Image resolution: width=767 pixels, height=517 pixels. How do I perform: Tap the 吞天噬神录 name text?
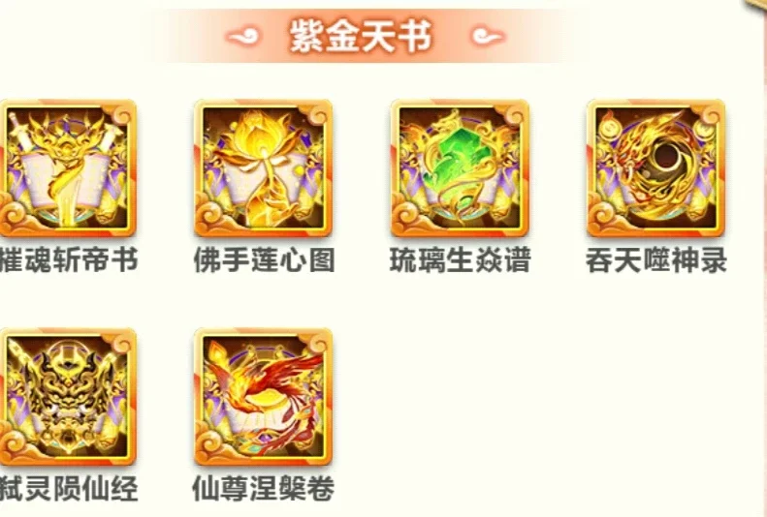tap(656, 259)
